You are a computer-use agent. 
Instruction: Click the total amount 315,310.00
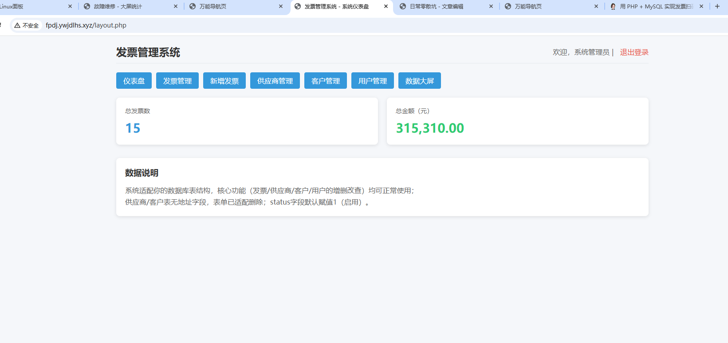(x=430, y=128)
